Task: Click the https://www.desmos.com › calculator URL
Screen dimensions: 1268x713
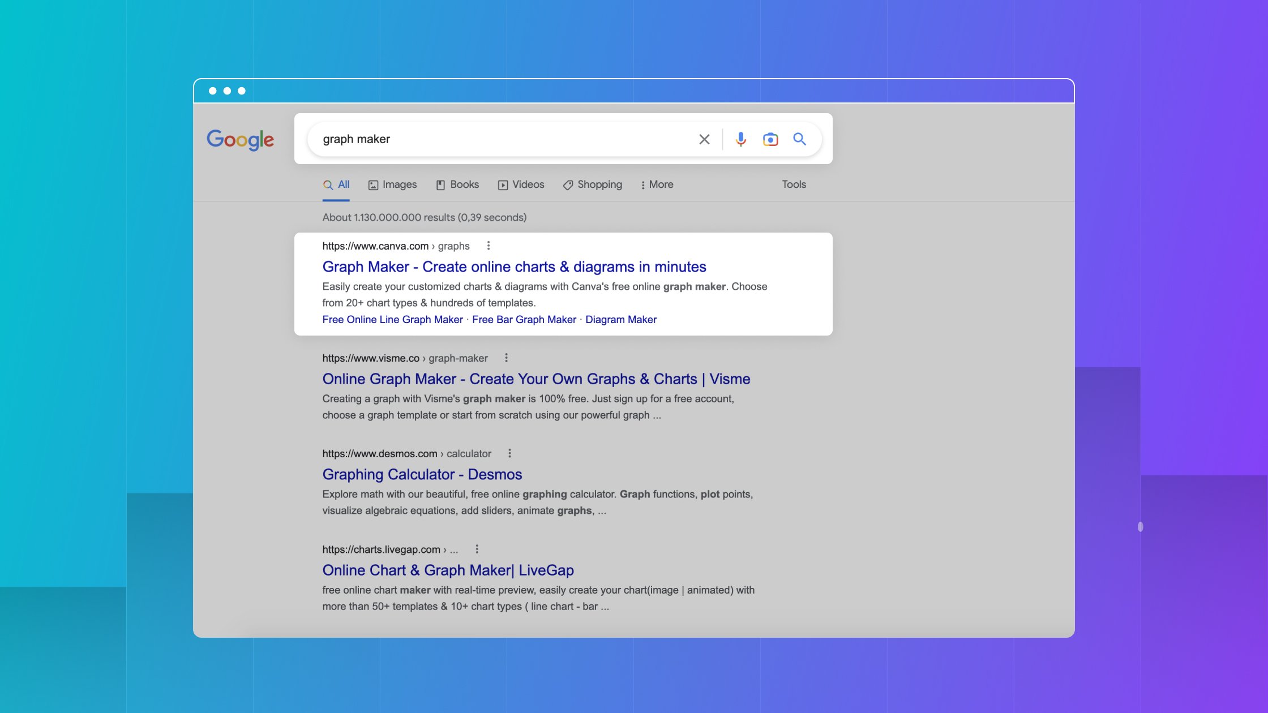Action: [406, 453]
